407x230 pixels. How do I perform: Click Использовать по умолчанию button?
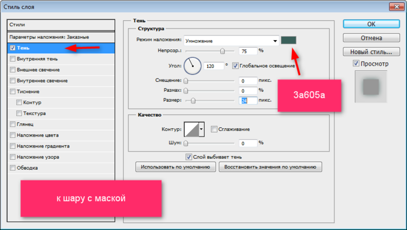click(176, 167)
